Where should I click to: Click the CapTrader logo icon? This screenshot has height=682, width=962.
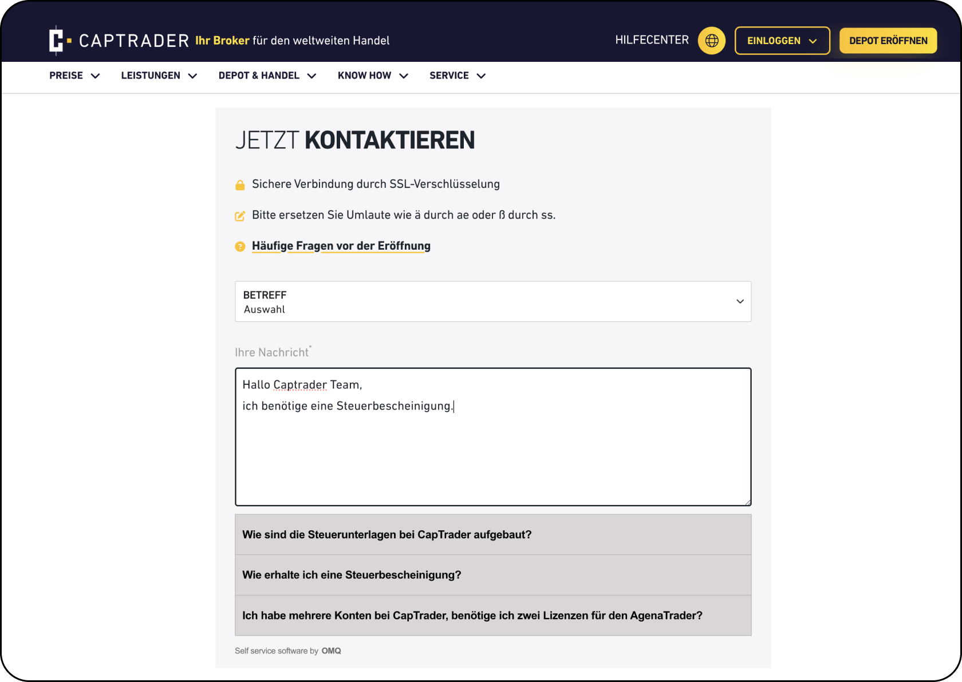point(59,41)
